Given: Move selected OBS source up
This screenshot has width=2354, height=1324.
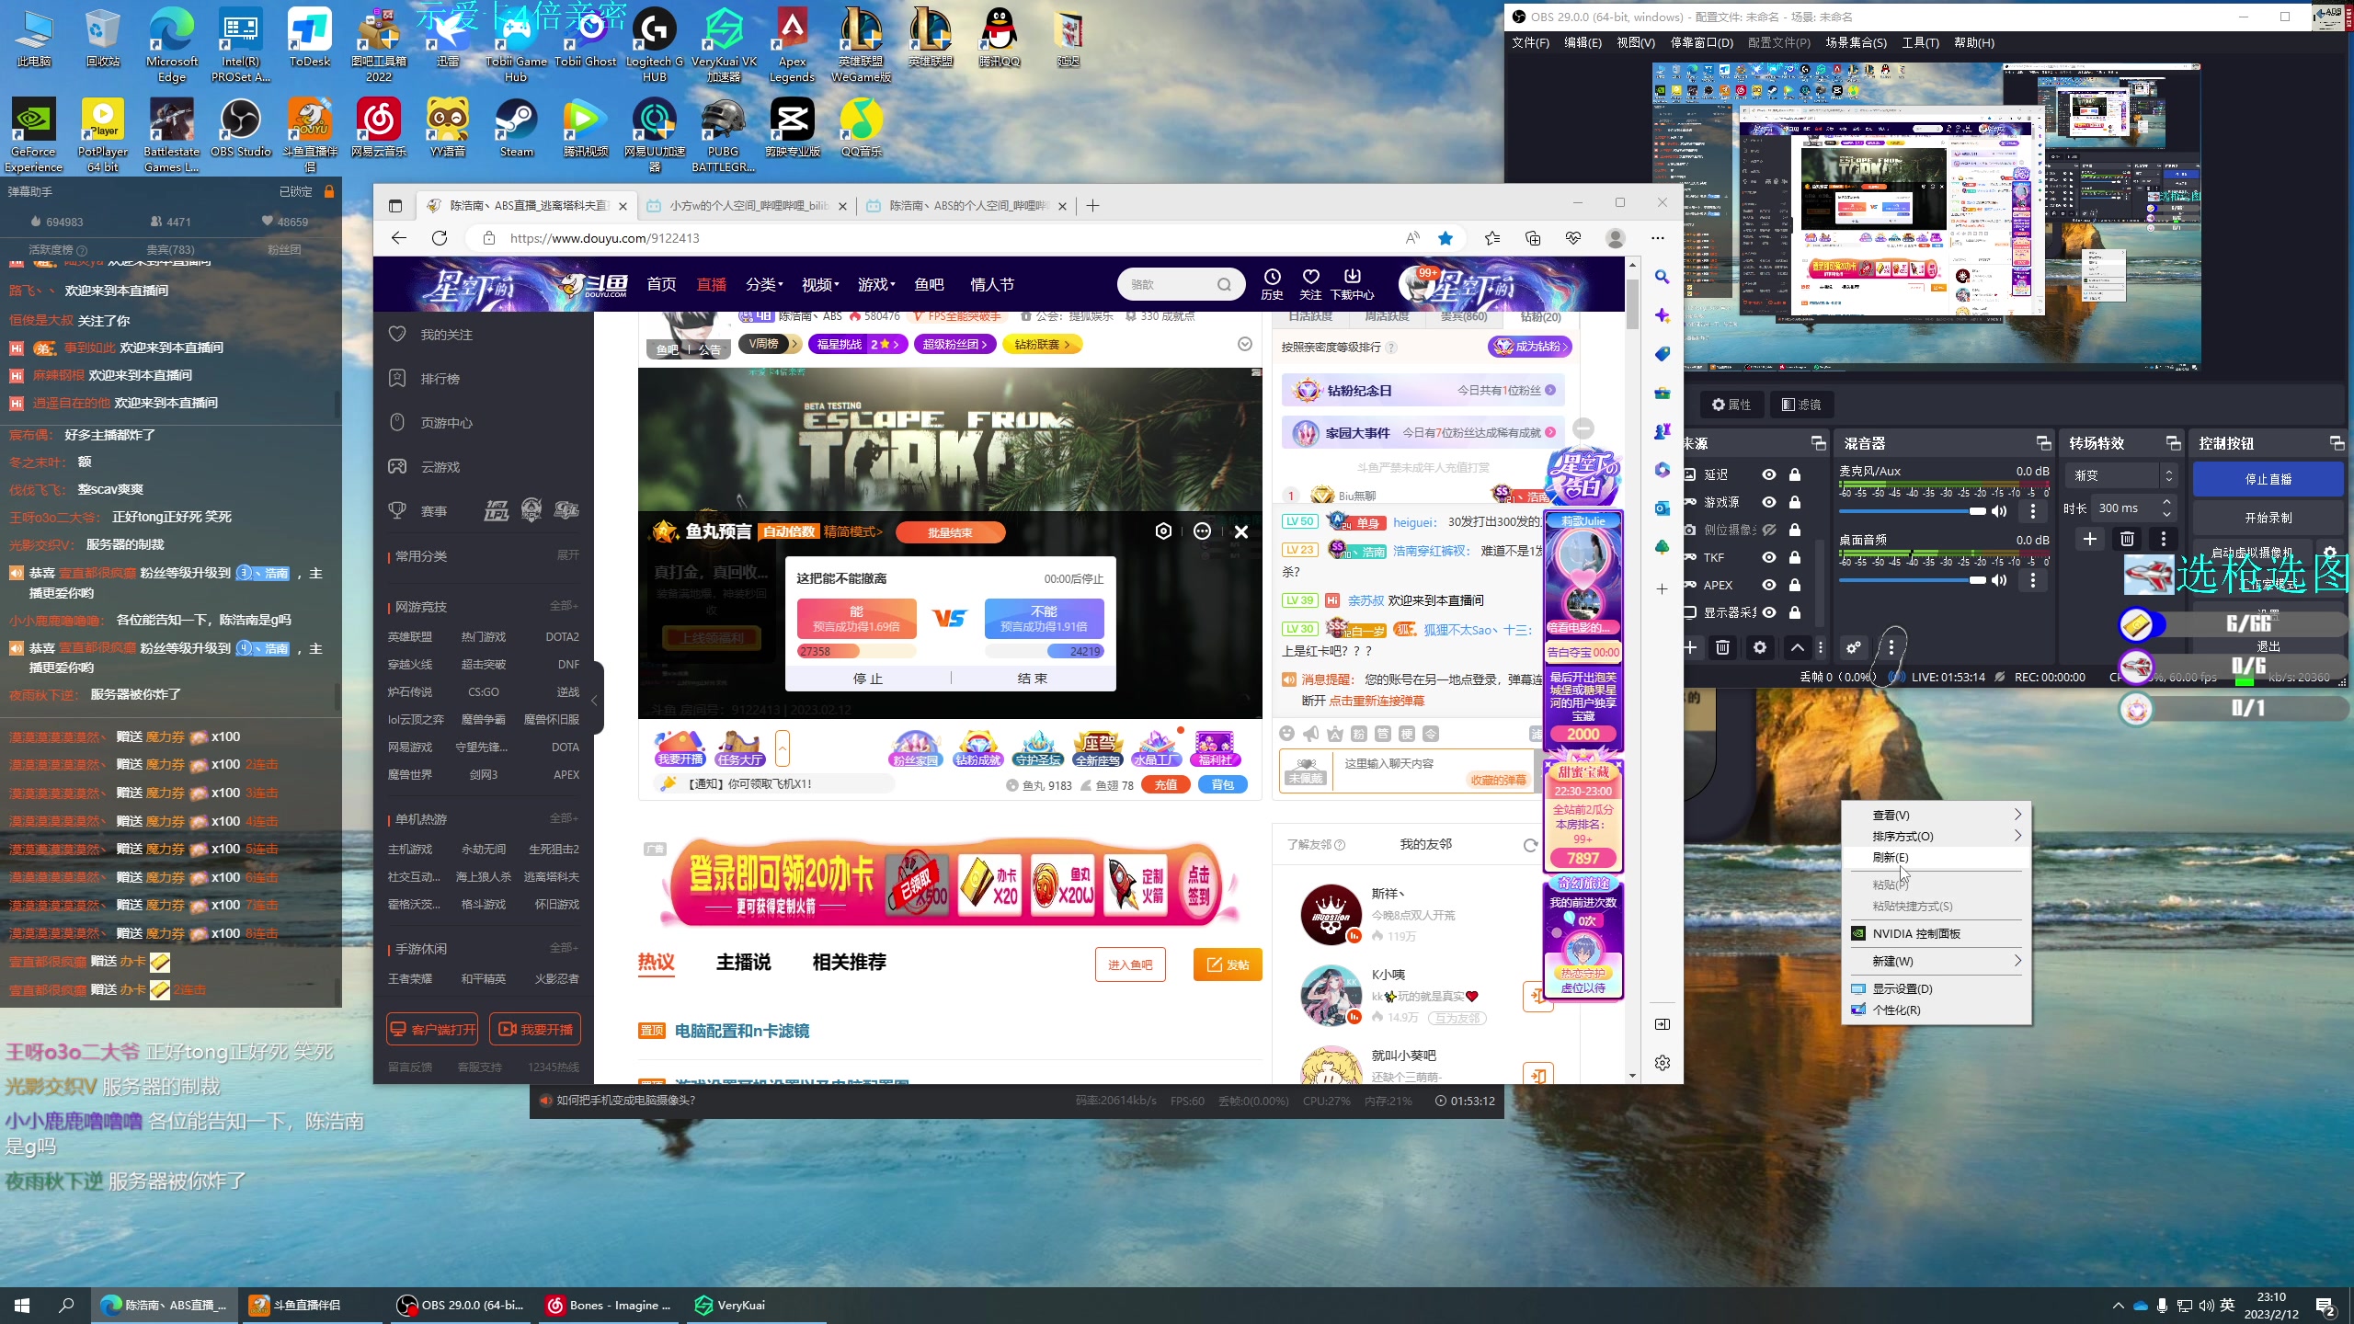Looking at the screenshot, I should coord(1798,647).
